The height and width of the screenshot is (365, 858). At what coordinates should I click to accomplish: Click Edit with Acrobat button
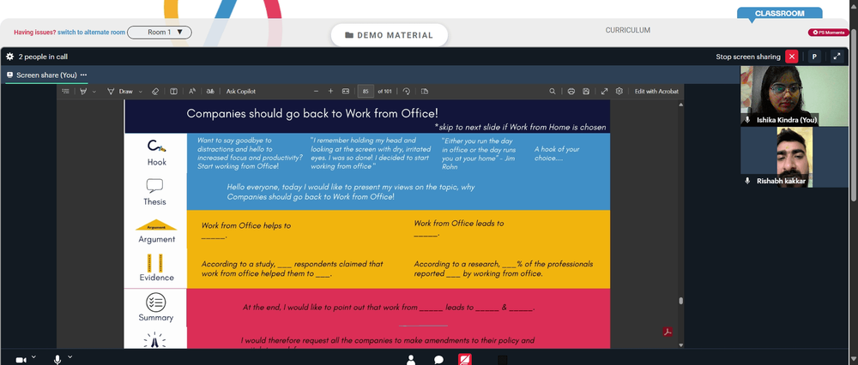[656, 91]
